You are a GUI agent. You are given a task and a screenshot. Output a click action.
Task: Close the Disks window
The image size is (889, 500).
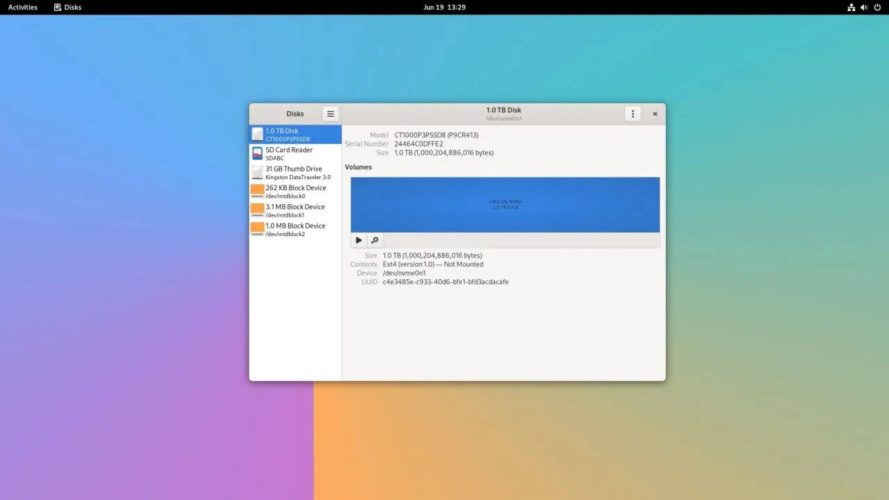pos(654,114)
